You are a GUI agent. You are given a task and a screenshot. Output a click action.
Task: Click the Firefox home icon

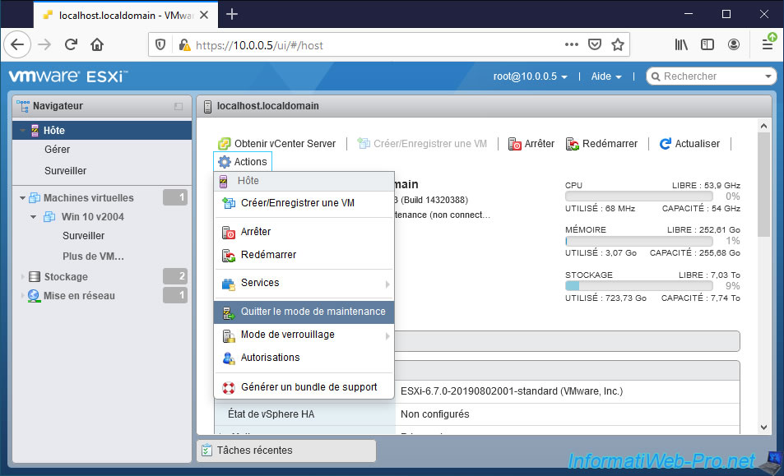point(97,44)
